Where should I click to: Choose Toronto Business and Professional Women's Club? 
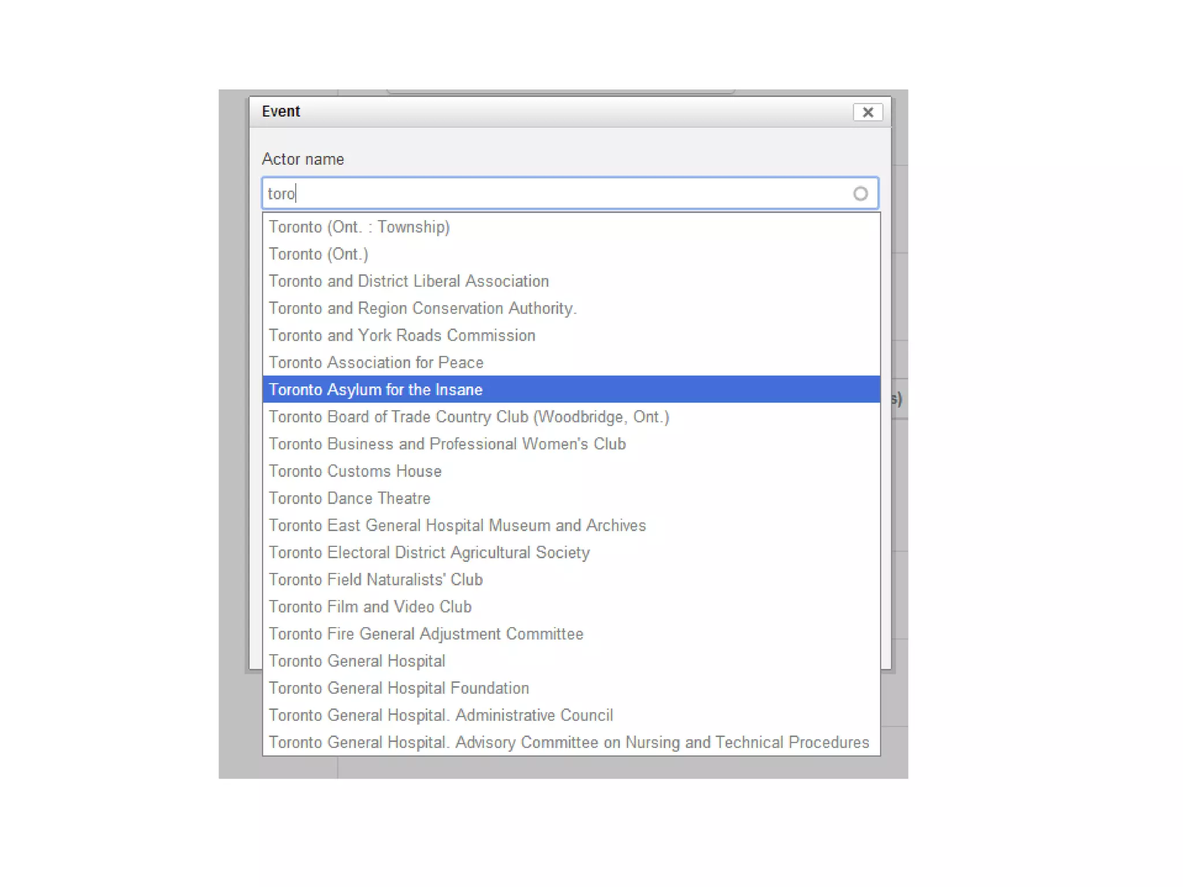[x=447, y=444]
